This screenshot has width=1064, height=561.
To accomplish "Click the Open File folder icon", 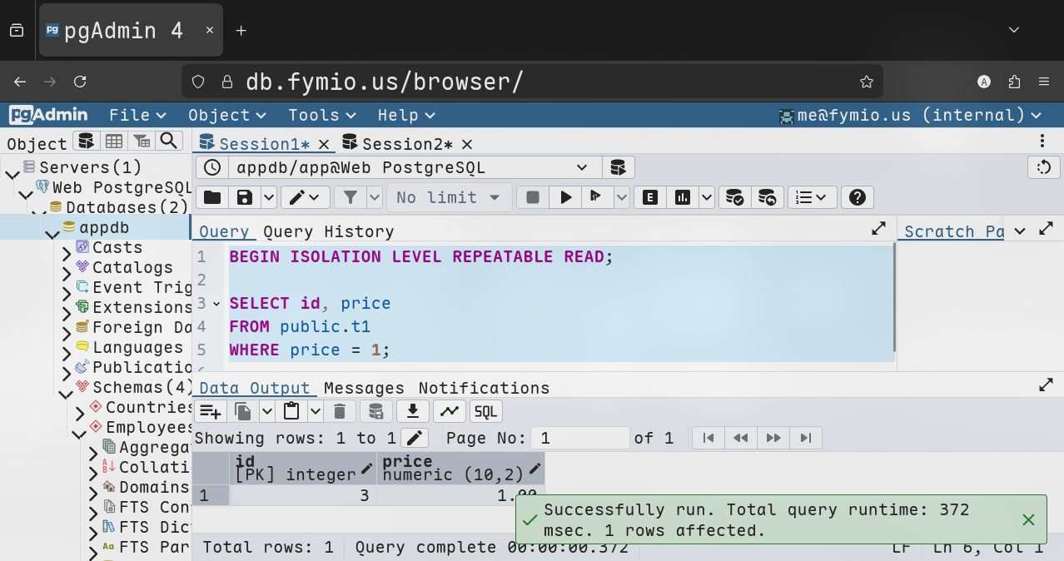I will pyautogui.click(x=212, y=197).
